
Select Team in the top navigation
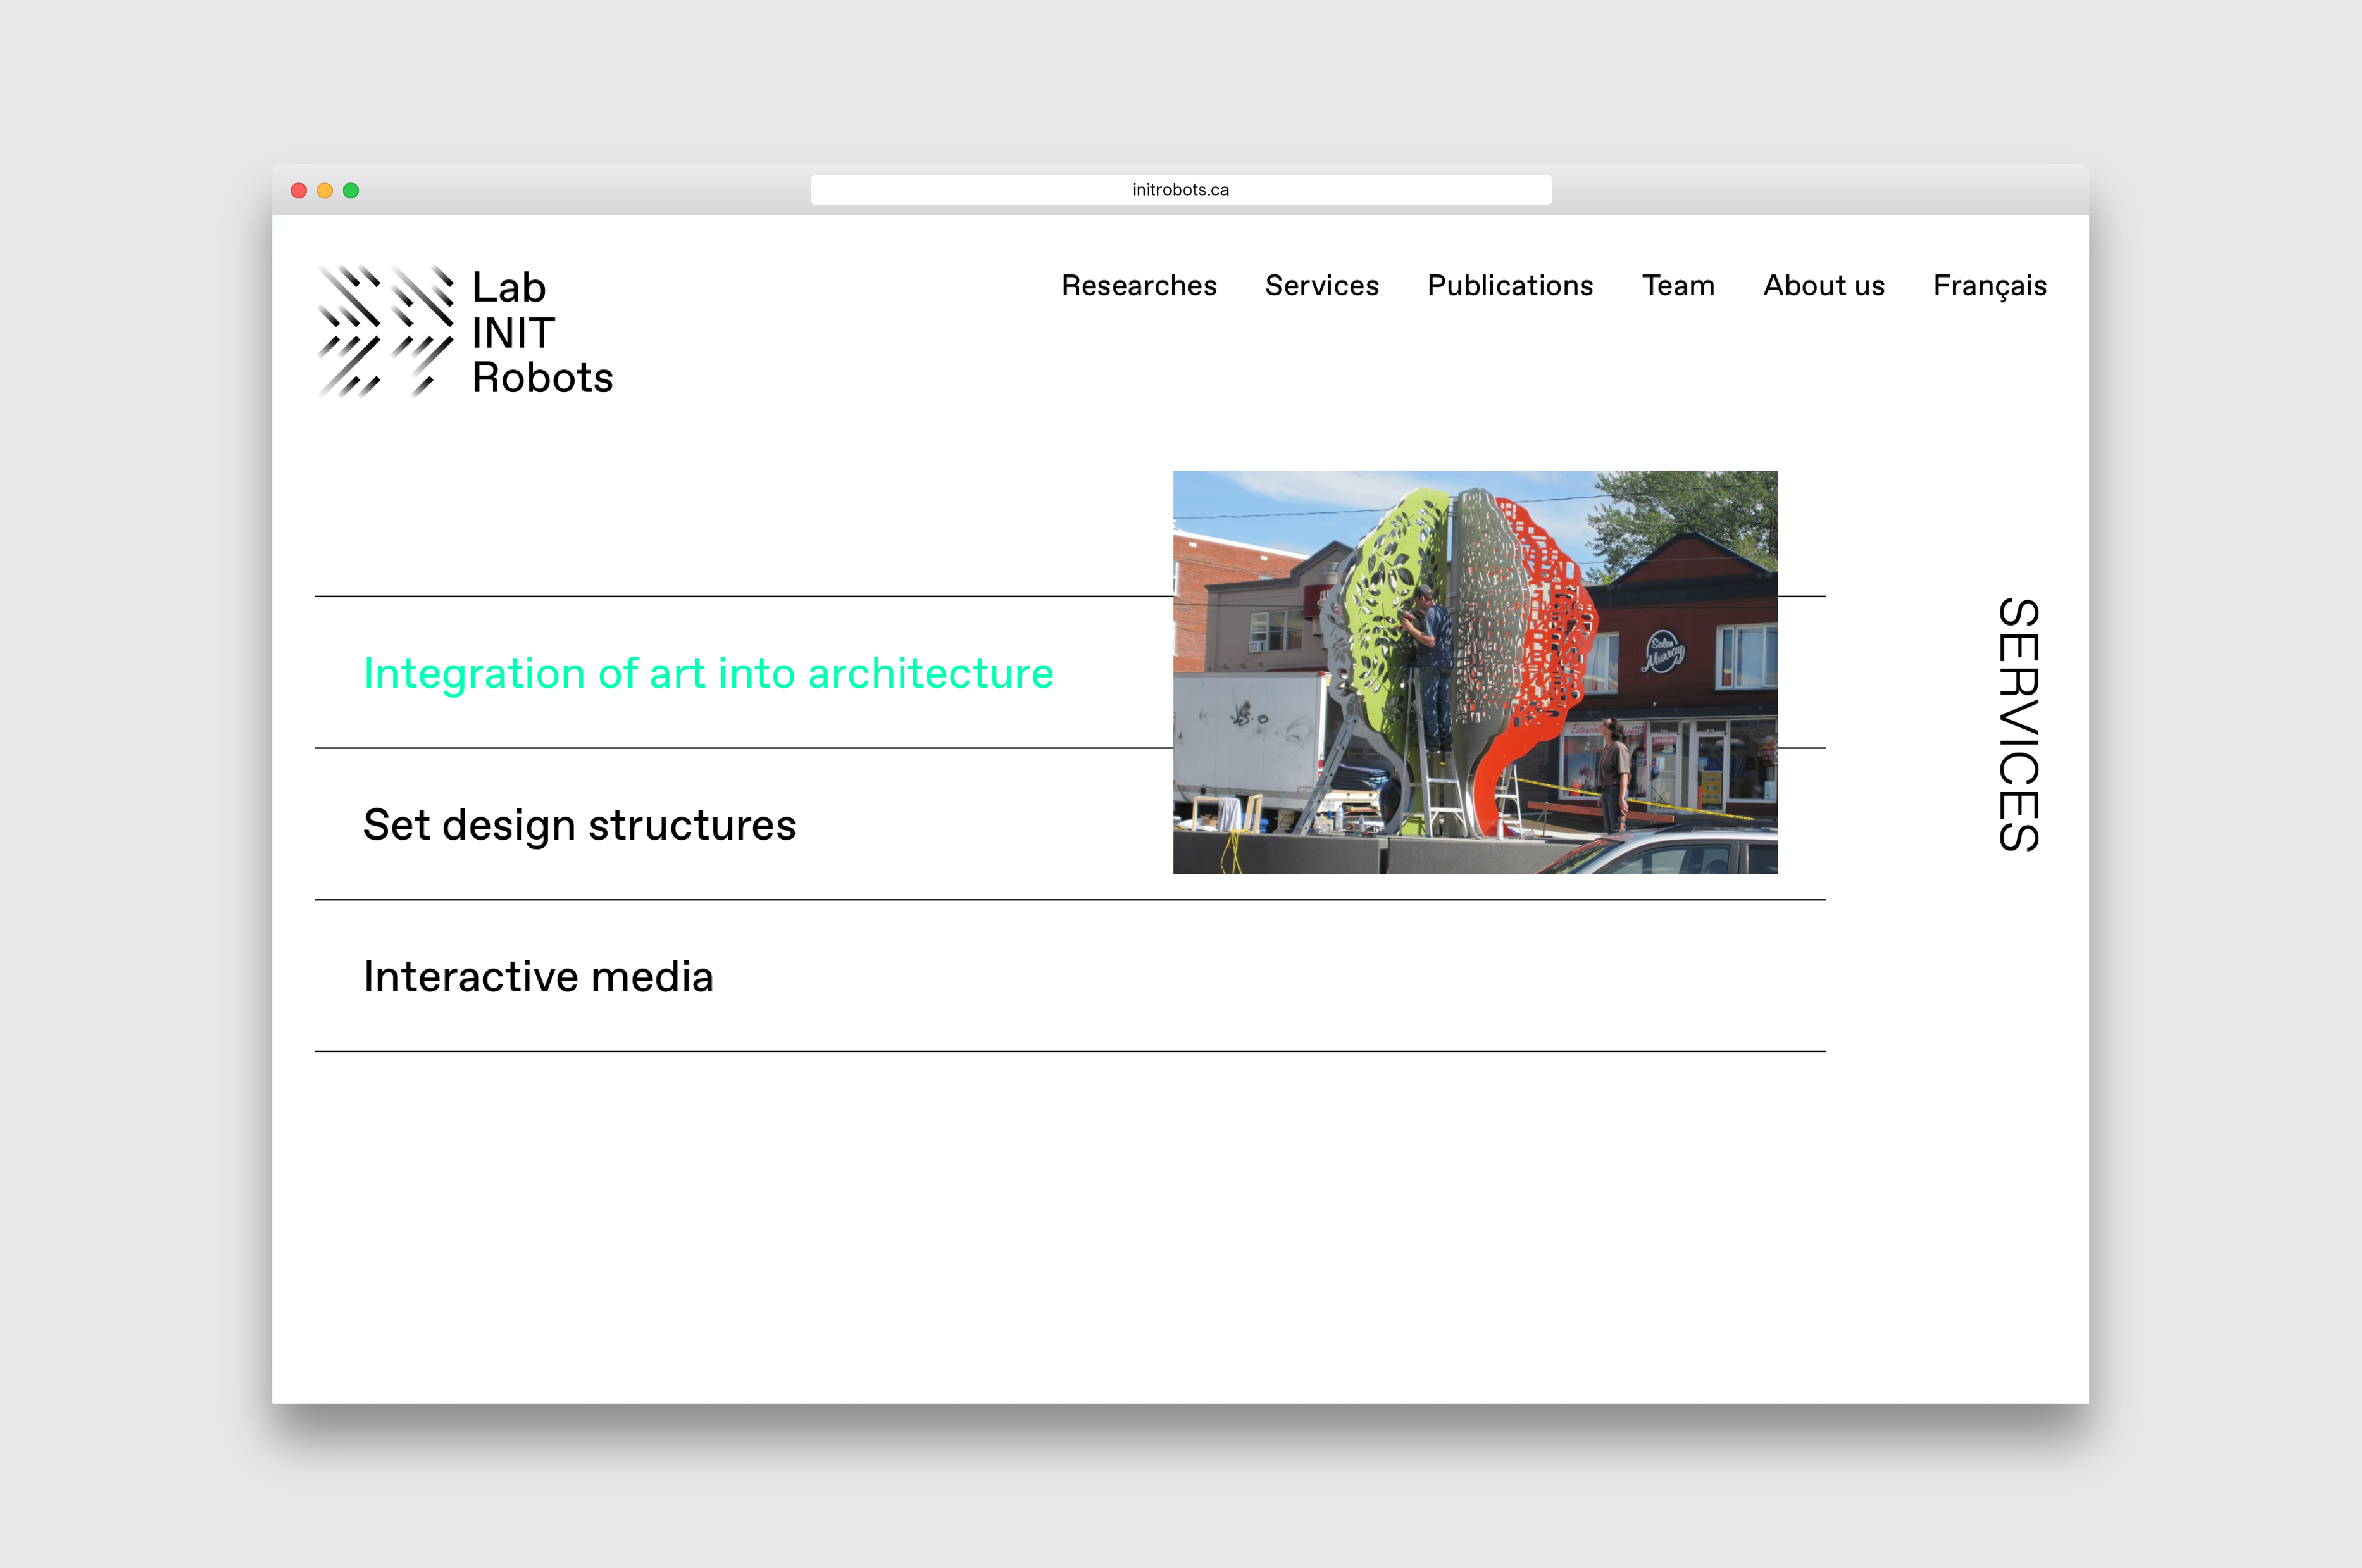point(1678,286)
